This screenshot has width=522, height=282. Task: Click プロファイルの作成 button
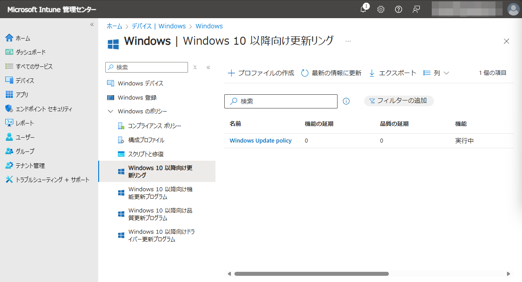click(261, 73)
